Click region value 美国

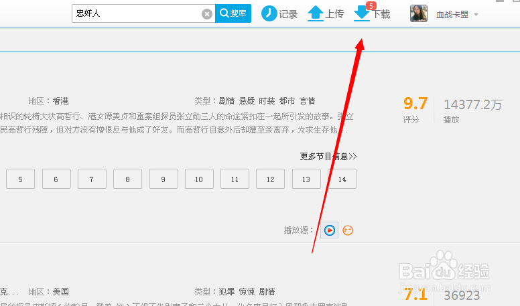(61, 292)
